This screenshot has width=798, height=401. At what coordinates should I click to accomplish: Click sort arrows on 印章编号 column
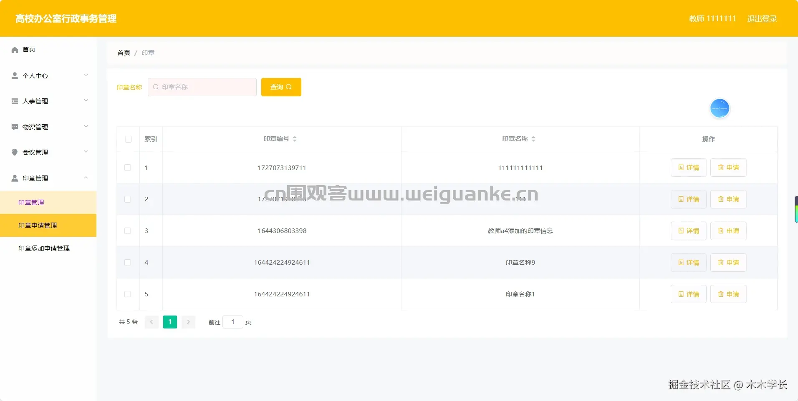pyautogui.click(x=295, y=139)
